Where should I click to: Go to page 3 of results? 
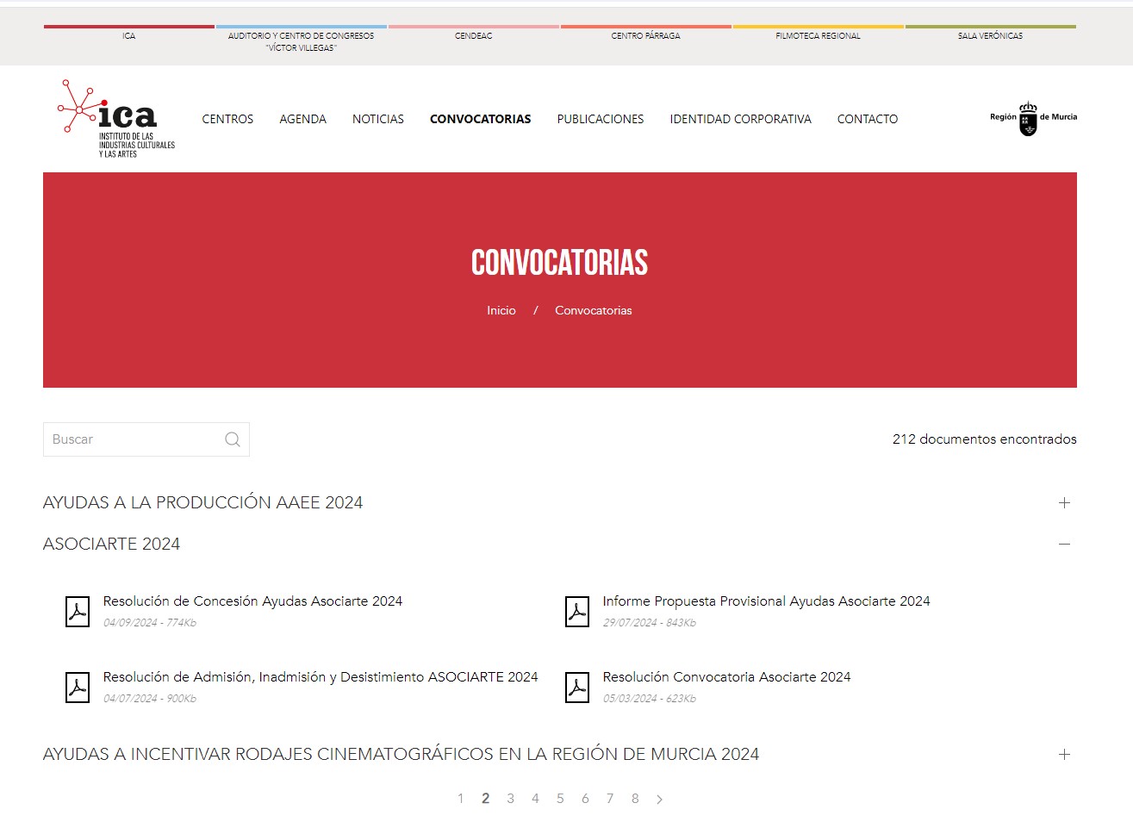point(510,800)
